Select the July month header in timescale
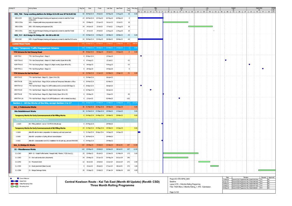Screen dimensions: 292x206 click(x=207, y=8)
